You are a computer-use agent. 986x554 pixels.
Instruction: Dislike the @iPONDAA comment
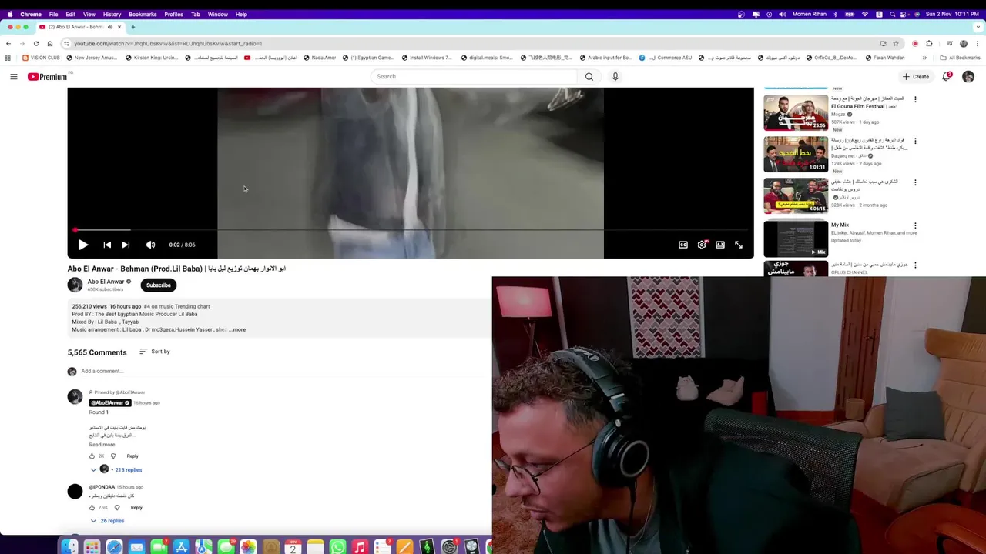coord(117,507)
